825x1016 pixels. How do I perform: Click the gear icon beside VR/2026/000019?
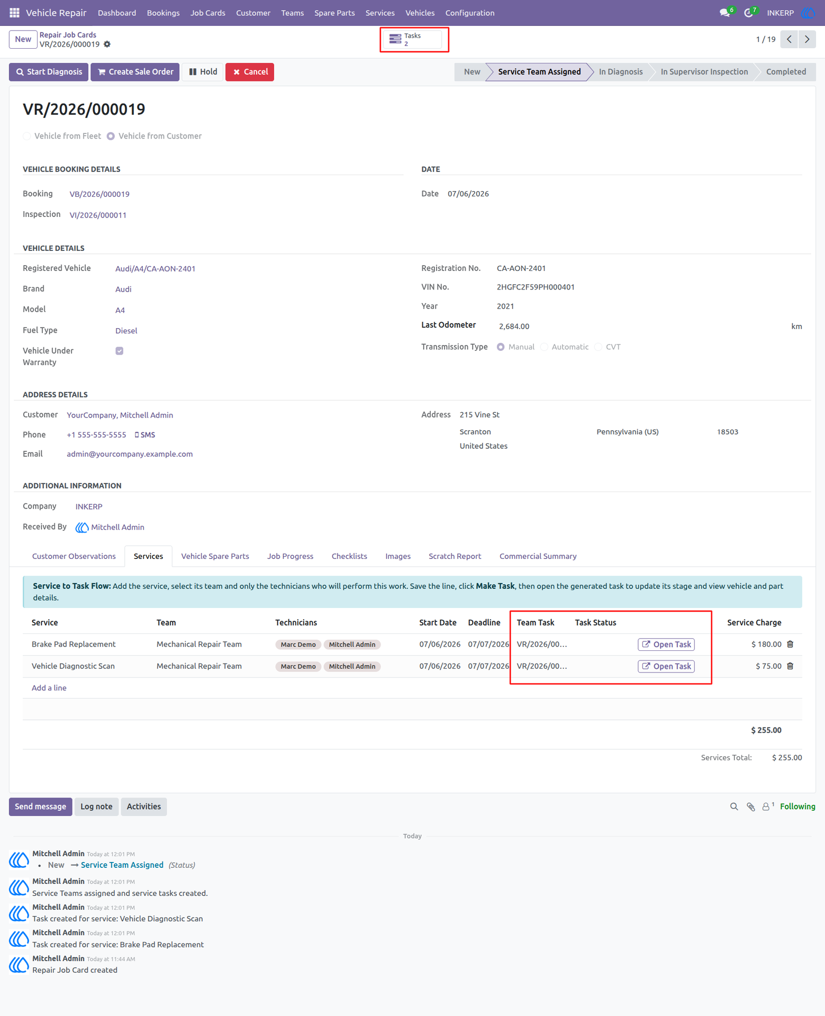(107, 44)
